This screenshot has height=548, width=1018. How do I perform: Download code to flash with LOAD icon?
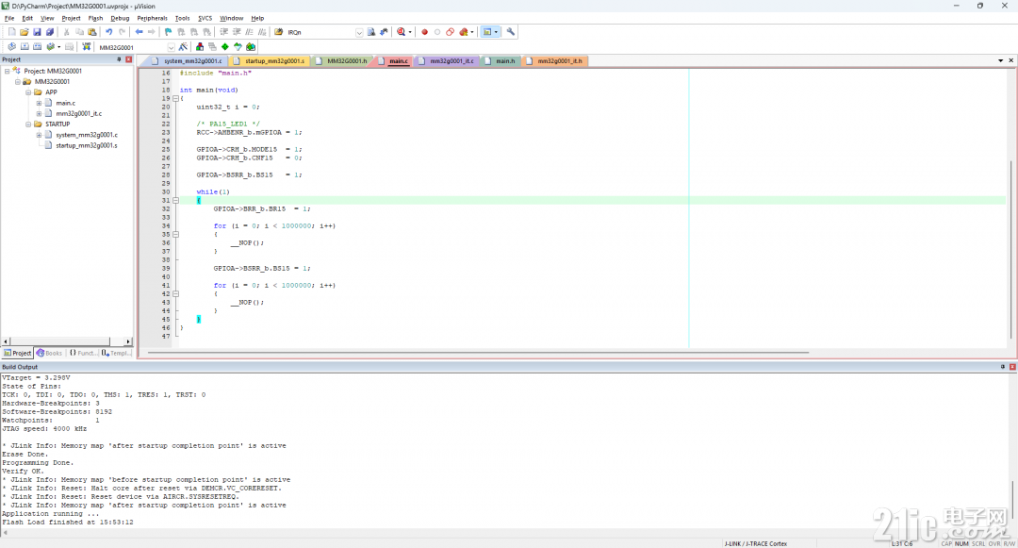point(86,47)
